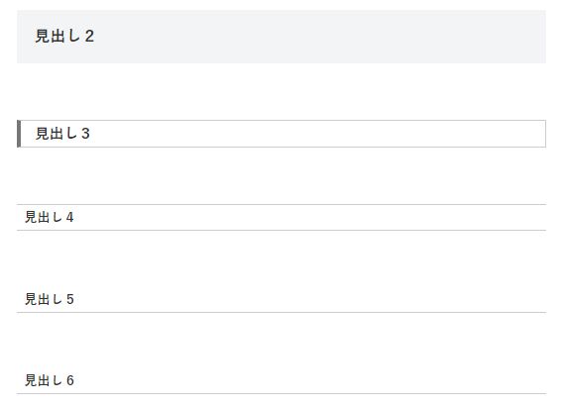Select the 見出し５ heading text
Screen dimensions: 566x408
pyautogui.click(x=50, y=299)
